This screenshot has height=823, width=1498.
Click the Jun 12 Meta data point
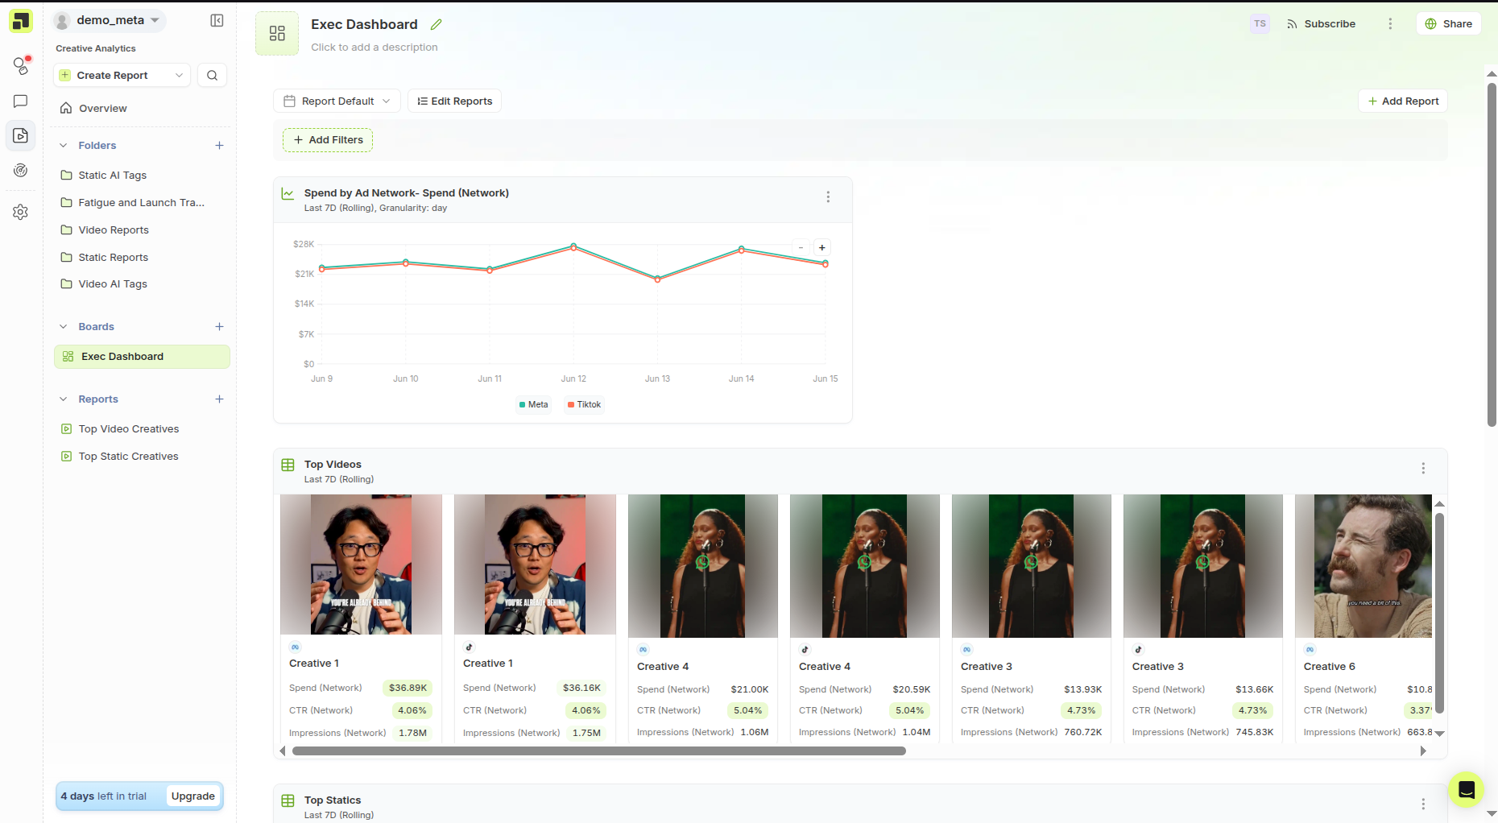573,246
